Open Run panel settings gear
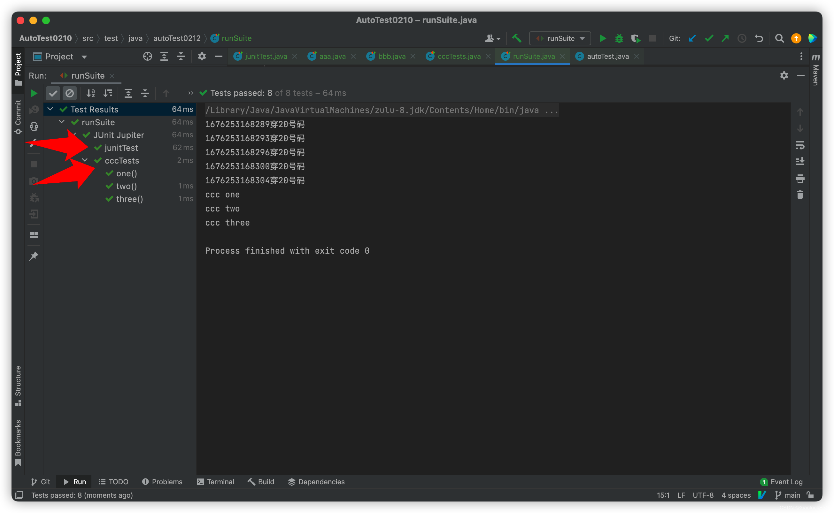Image resolution: width=834 pixels, height=513 pixels. pos(784,75)
